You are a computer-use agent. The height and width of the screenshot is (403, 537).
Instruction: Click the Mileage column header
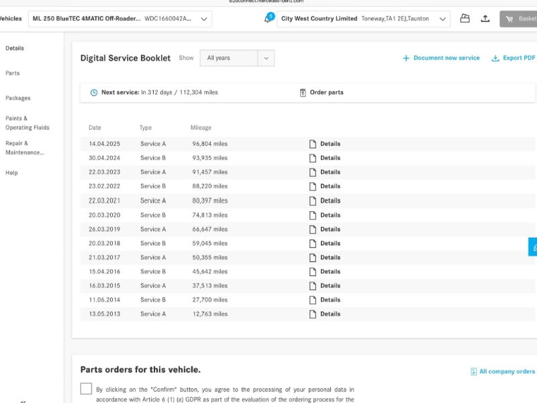click(201, 128)
